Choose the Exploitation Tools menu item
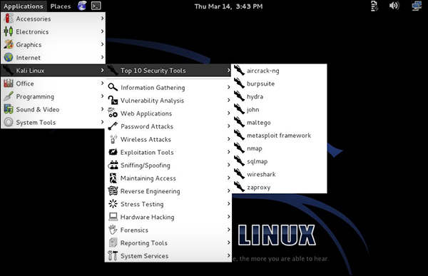Image resolution: width=428 pixels, height=276 pixels. tap(168, 153)
